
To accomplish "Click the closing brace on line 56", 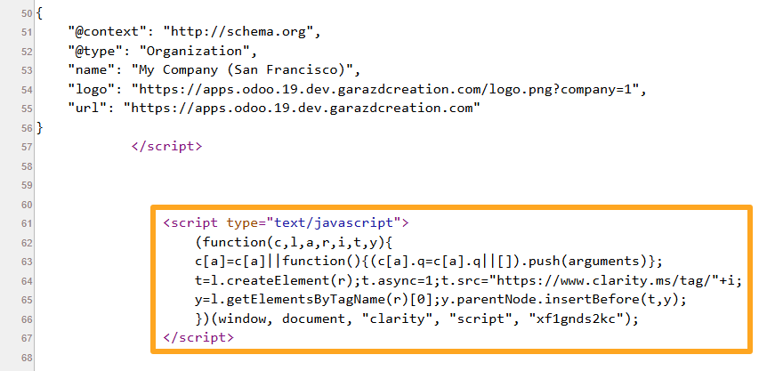I will pos(40,127).
